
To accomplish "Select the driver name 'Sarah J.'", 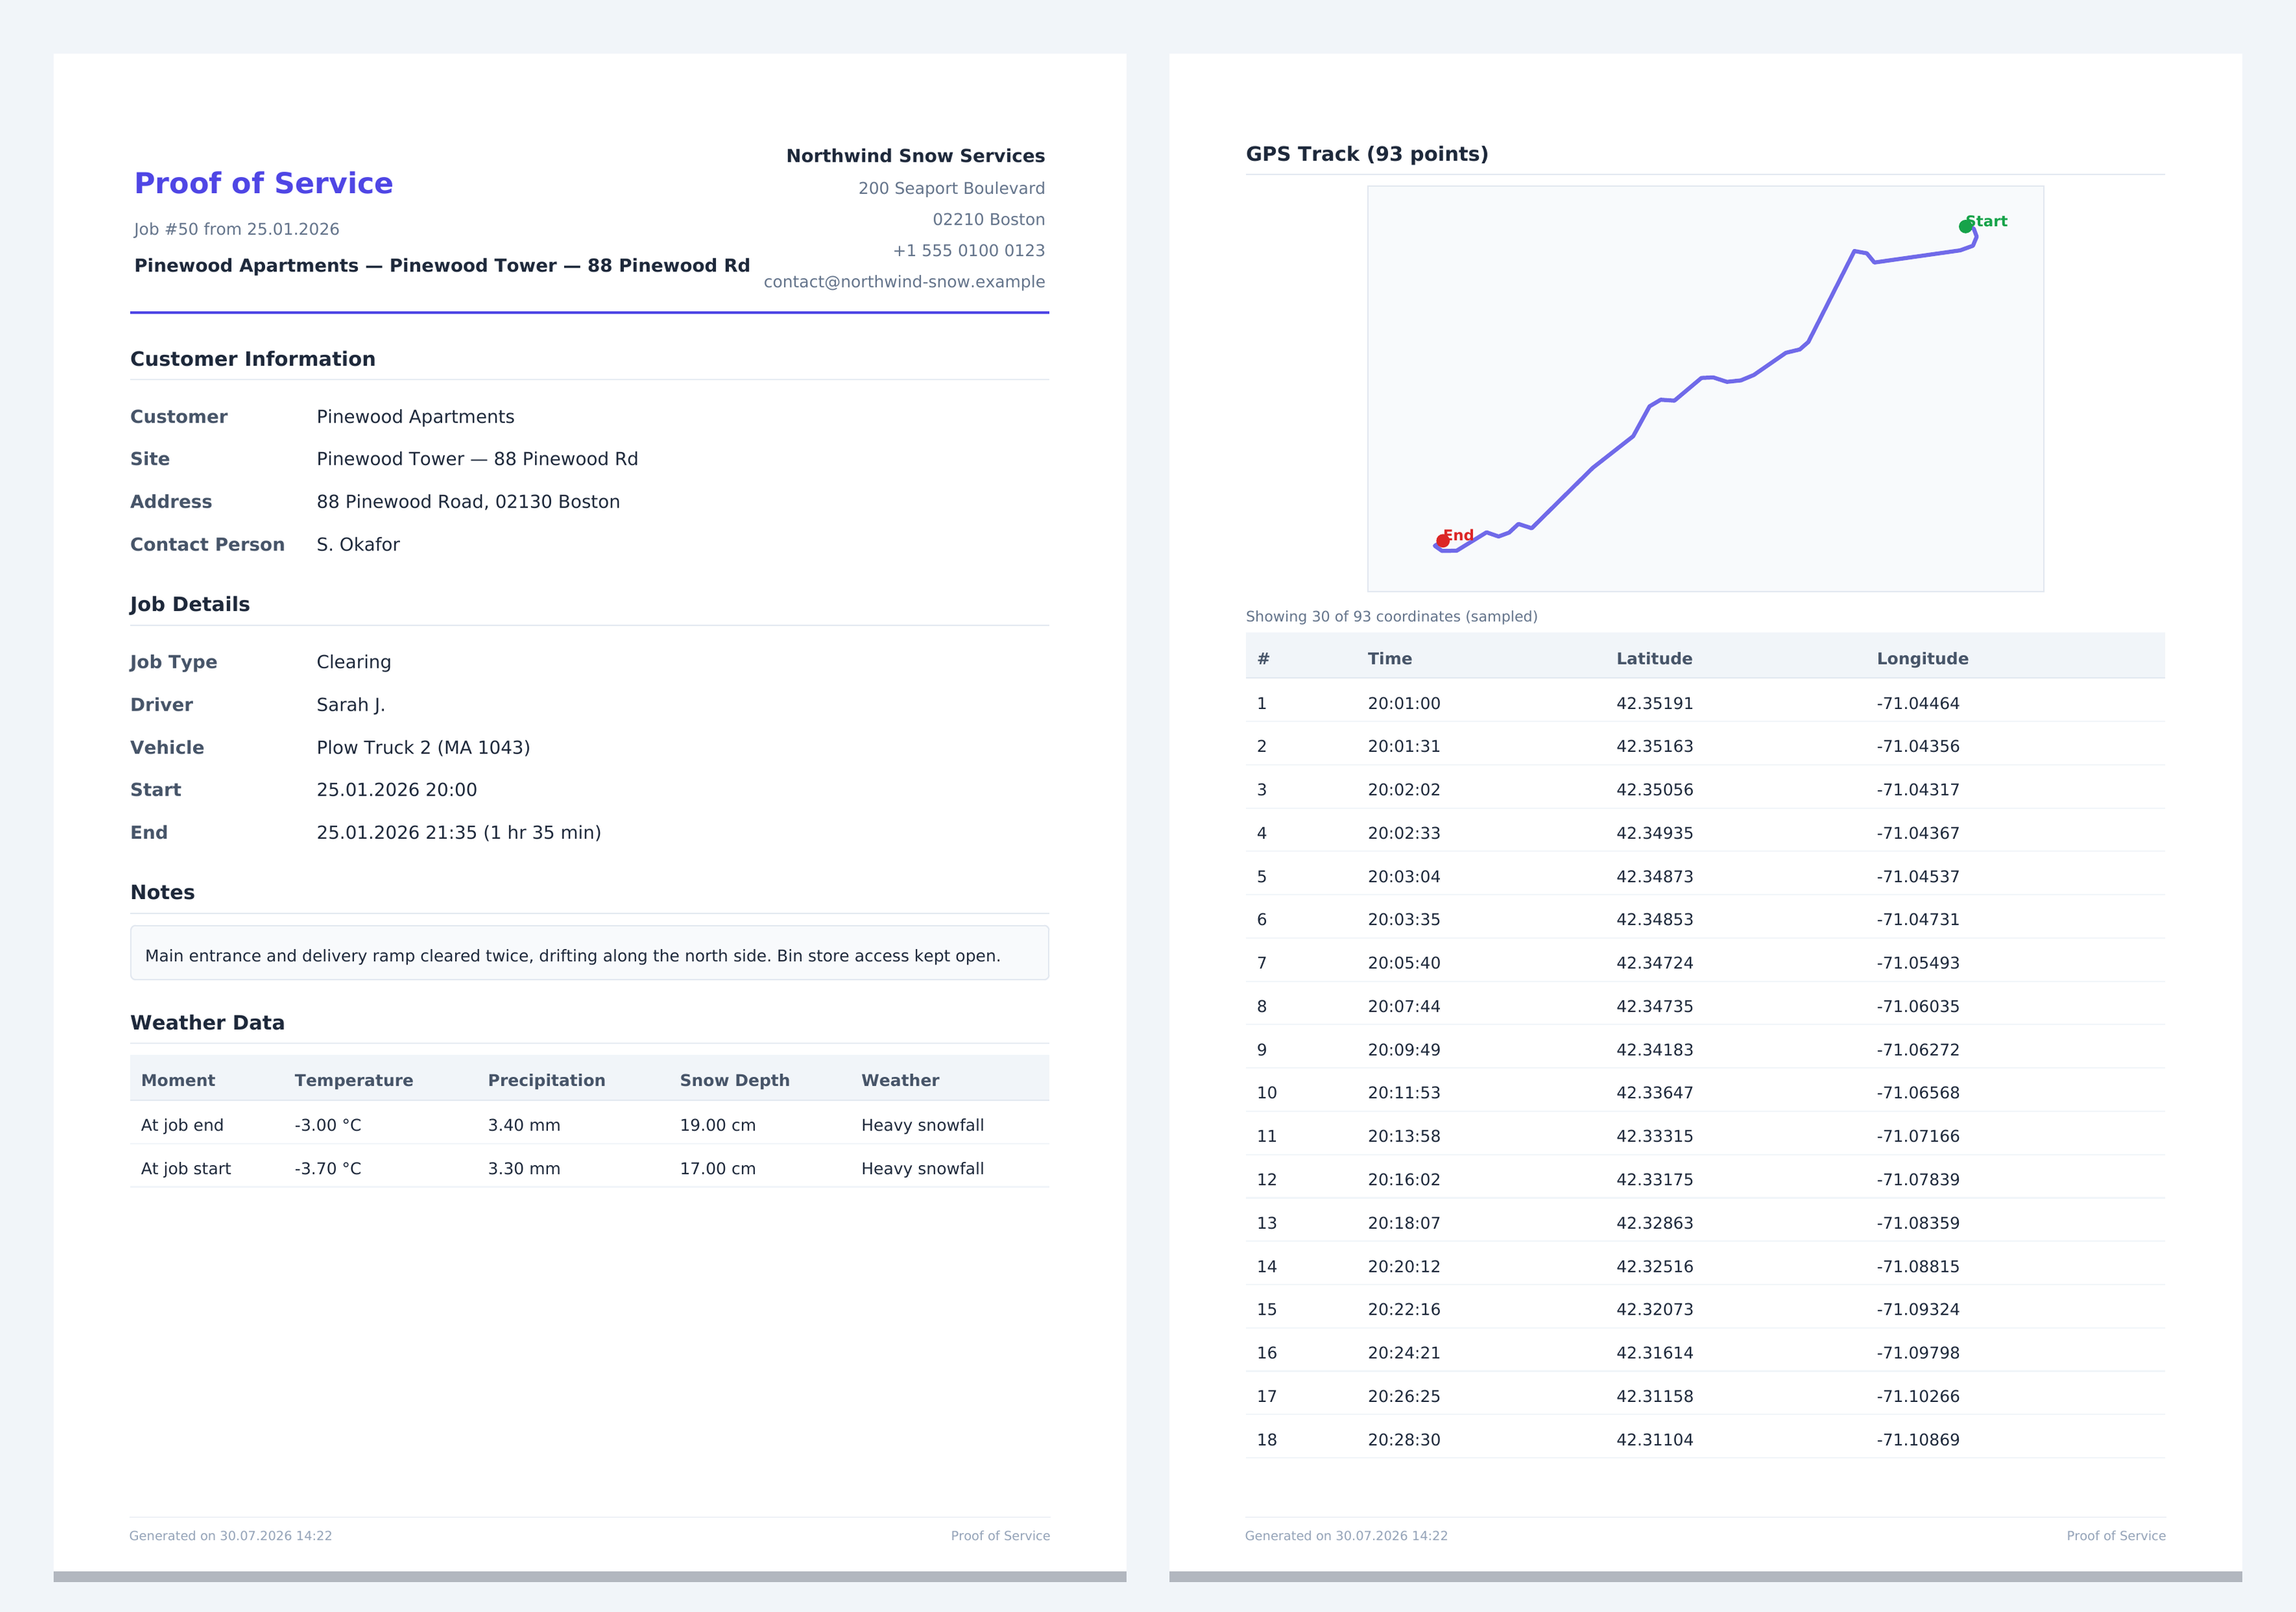I will click(351, 705).
